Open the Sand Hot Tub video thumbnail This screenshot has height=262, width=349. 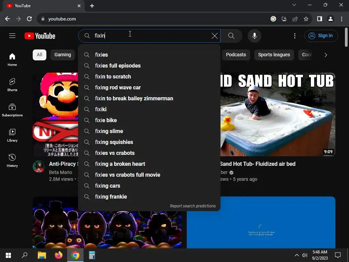coord(278,114)
